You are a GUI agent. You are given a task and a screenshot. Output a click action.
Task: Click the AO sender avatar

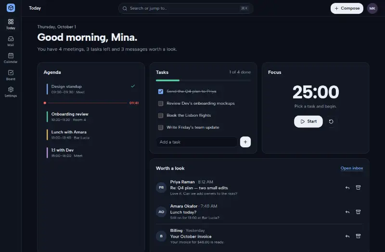point(161,212)
